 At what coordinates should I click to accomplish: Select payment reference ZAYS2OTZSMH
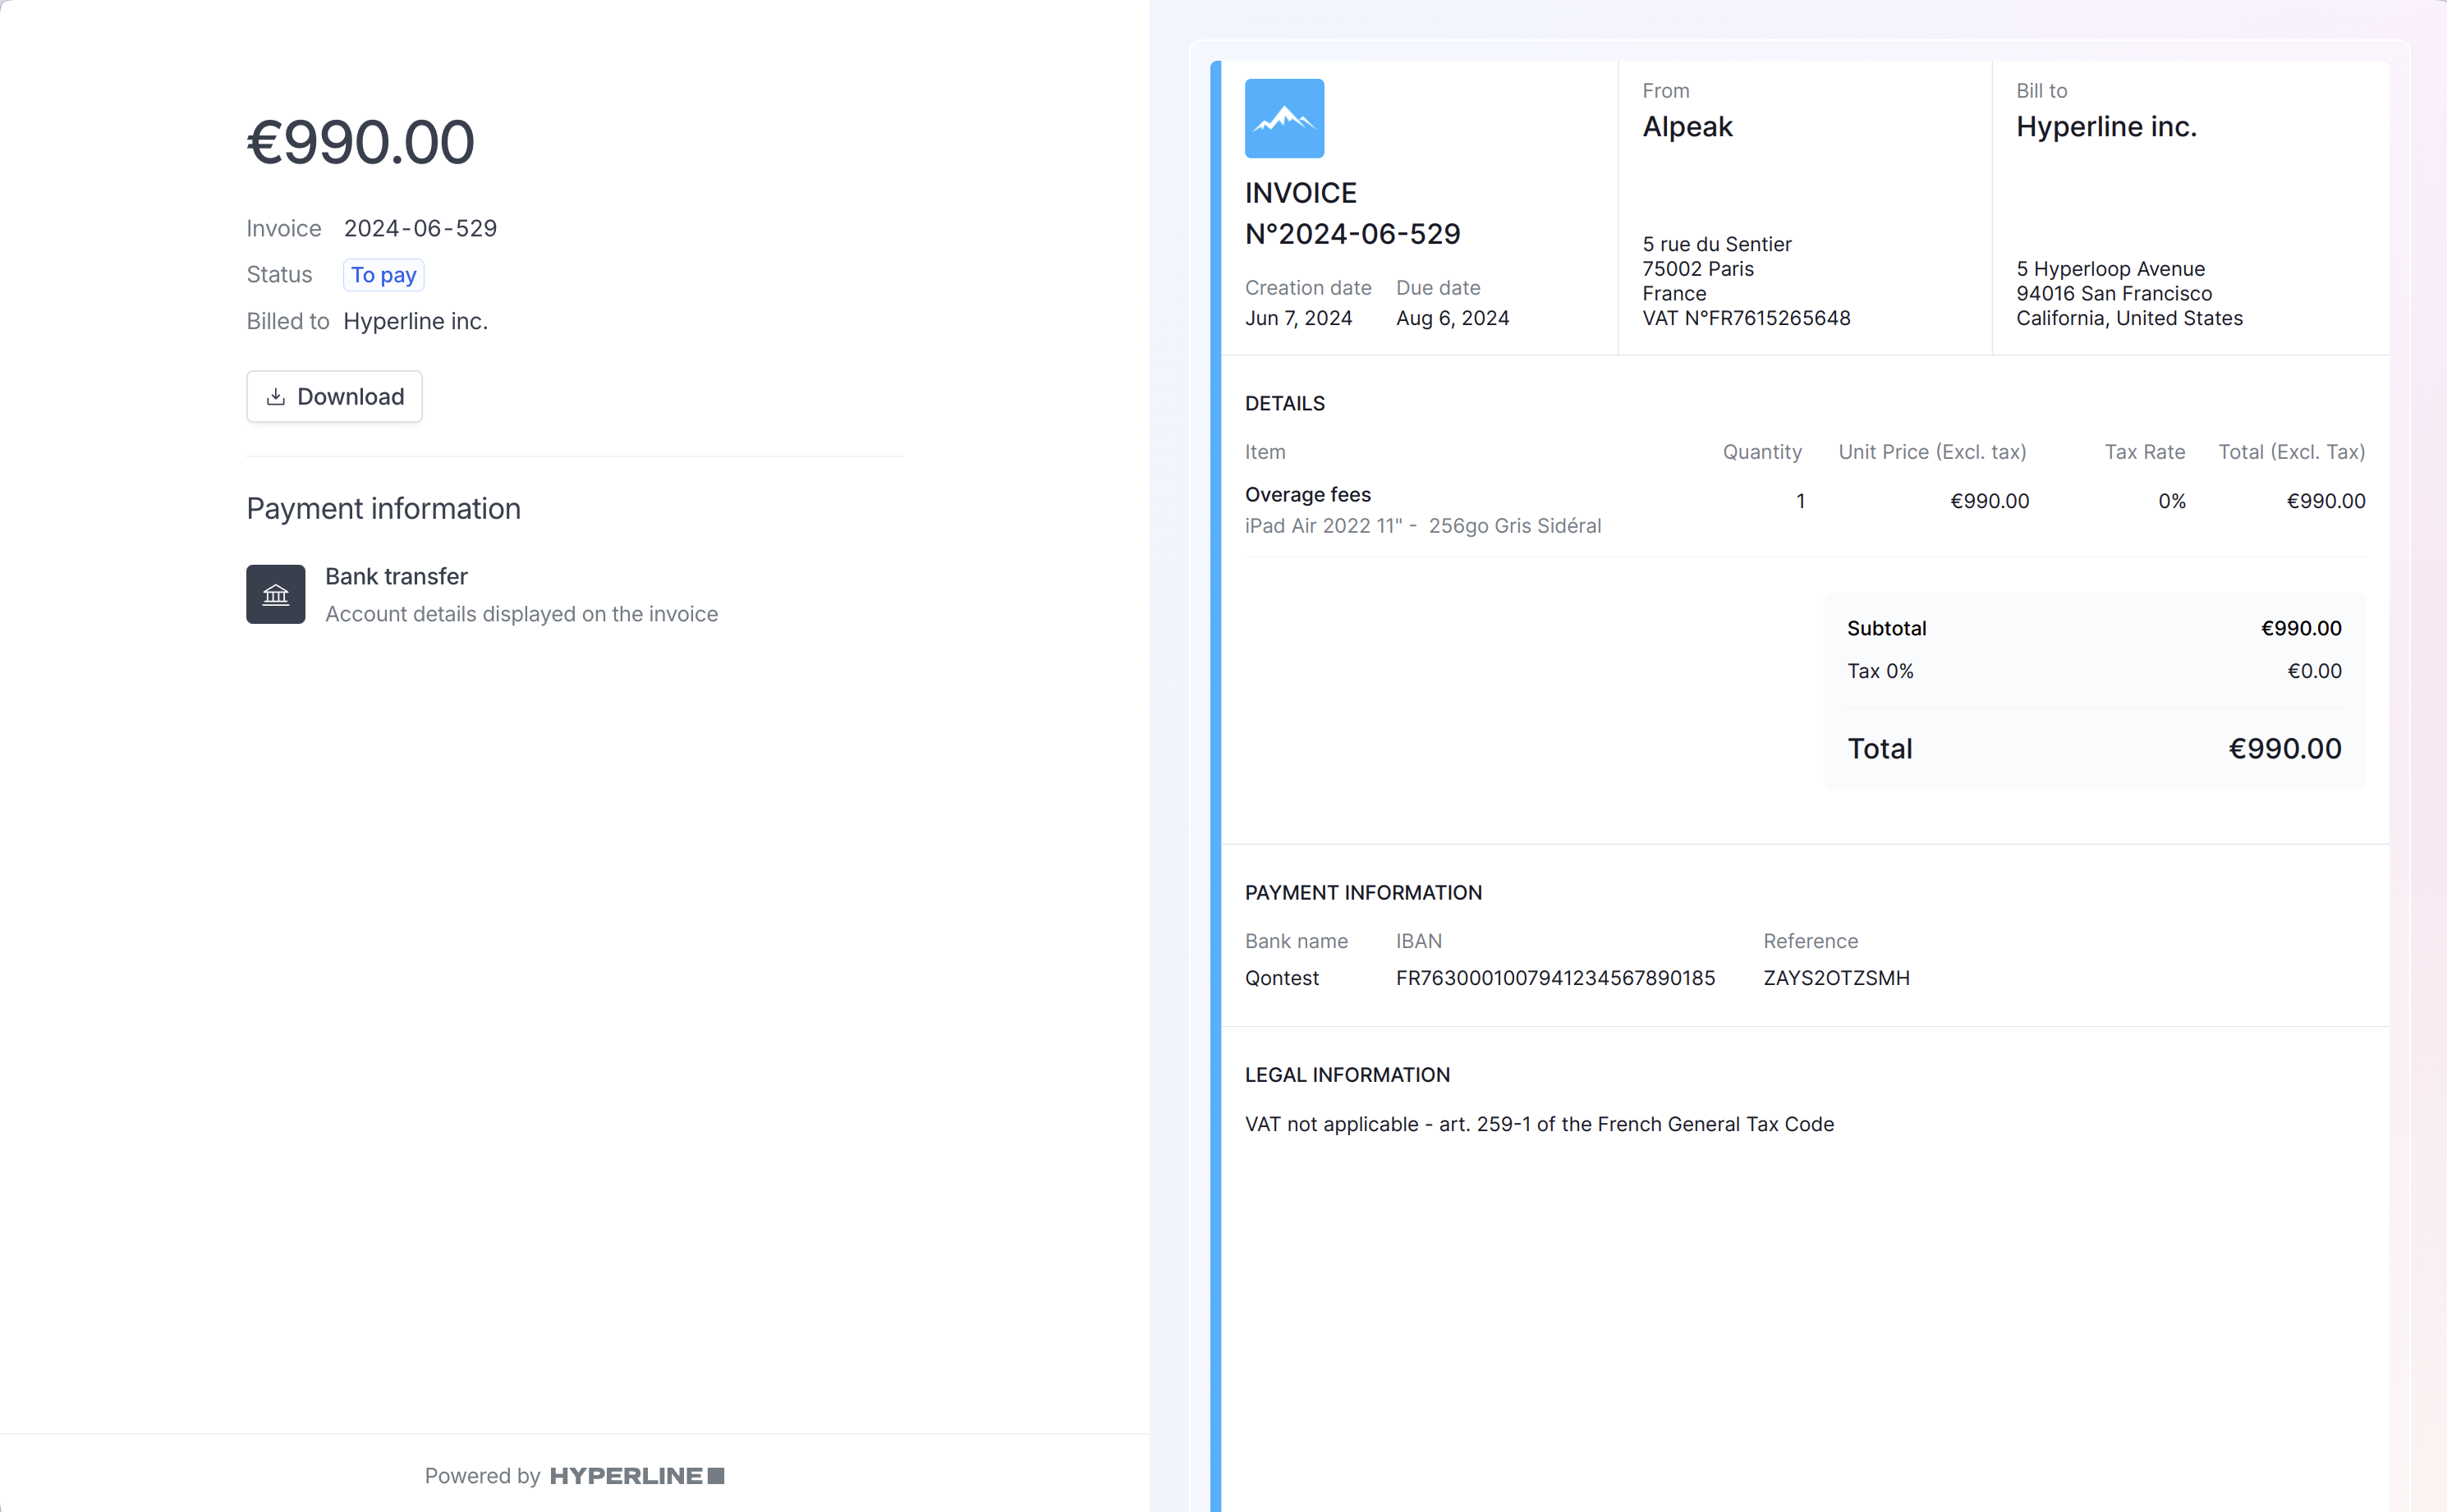pos(1836,978)
